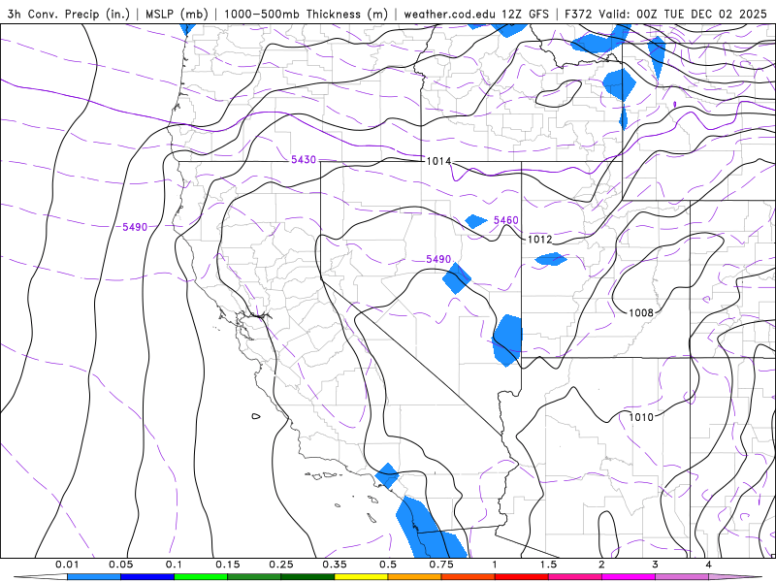776x582 pixels.
Task: Click the 5490 label in central Nevada
Action: (x=438, y=259)
